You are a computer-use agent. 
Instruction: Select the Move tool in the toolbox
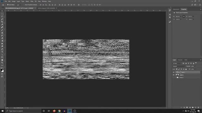tap(2, 11)
